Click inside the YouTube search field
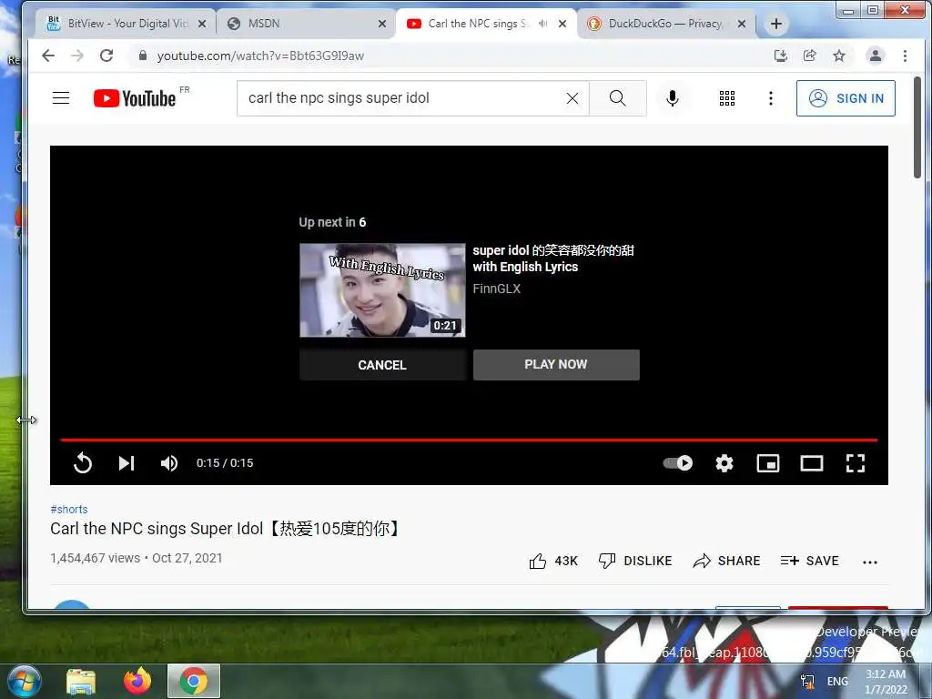932x699 pixels. (x=399, y=98)
